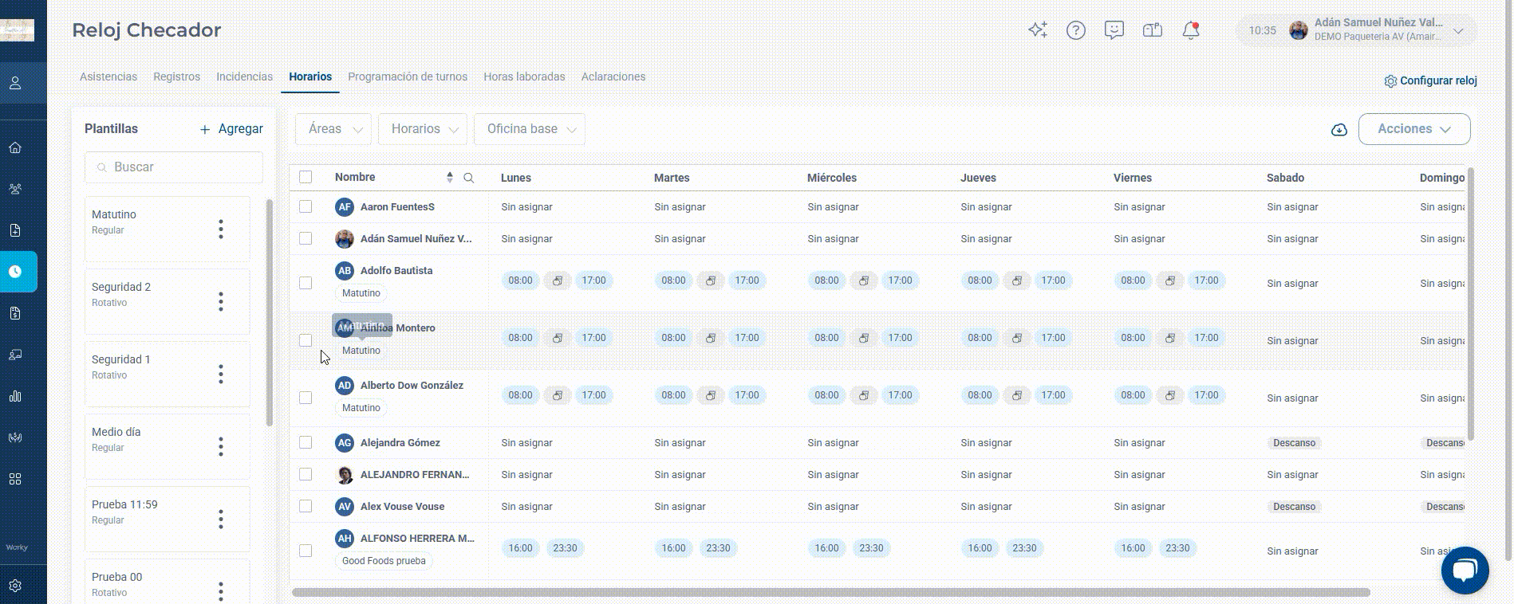Open the chat support bubble
The height and width of the screenshot is (604, 1514).
tap(1465, 570)
